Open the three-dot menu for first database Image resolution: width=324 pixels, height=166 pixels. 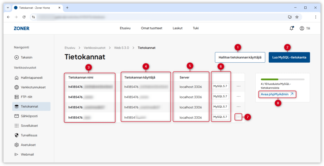point(239,86)
